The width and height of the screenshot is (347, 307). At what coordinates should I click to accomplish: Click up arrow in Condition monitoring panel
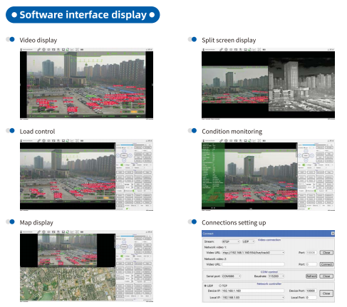coord(306,151)
